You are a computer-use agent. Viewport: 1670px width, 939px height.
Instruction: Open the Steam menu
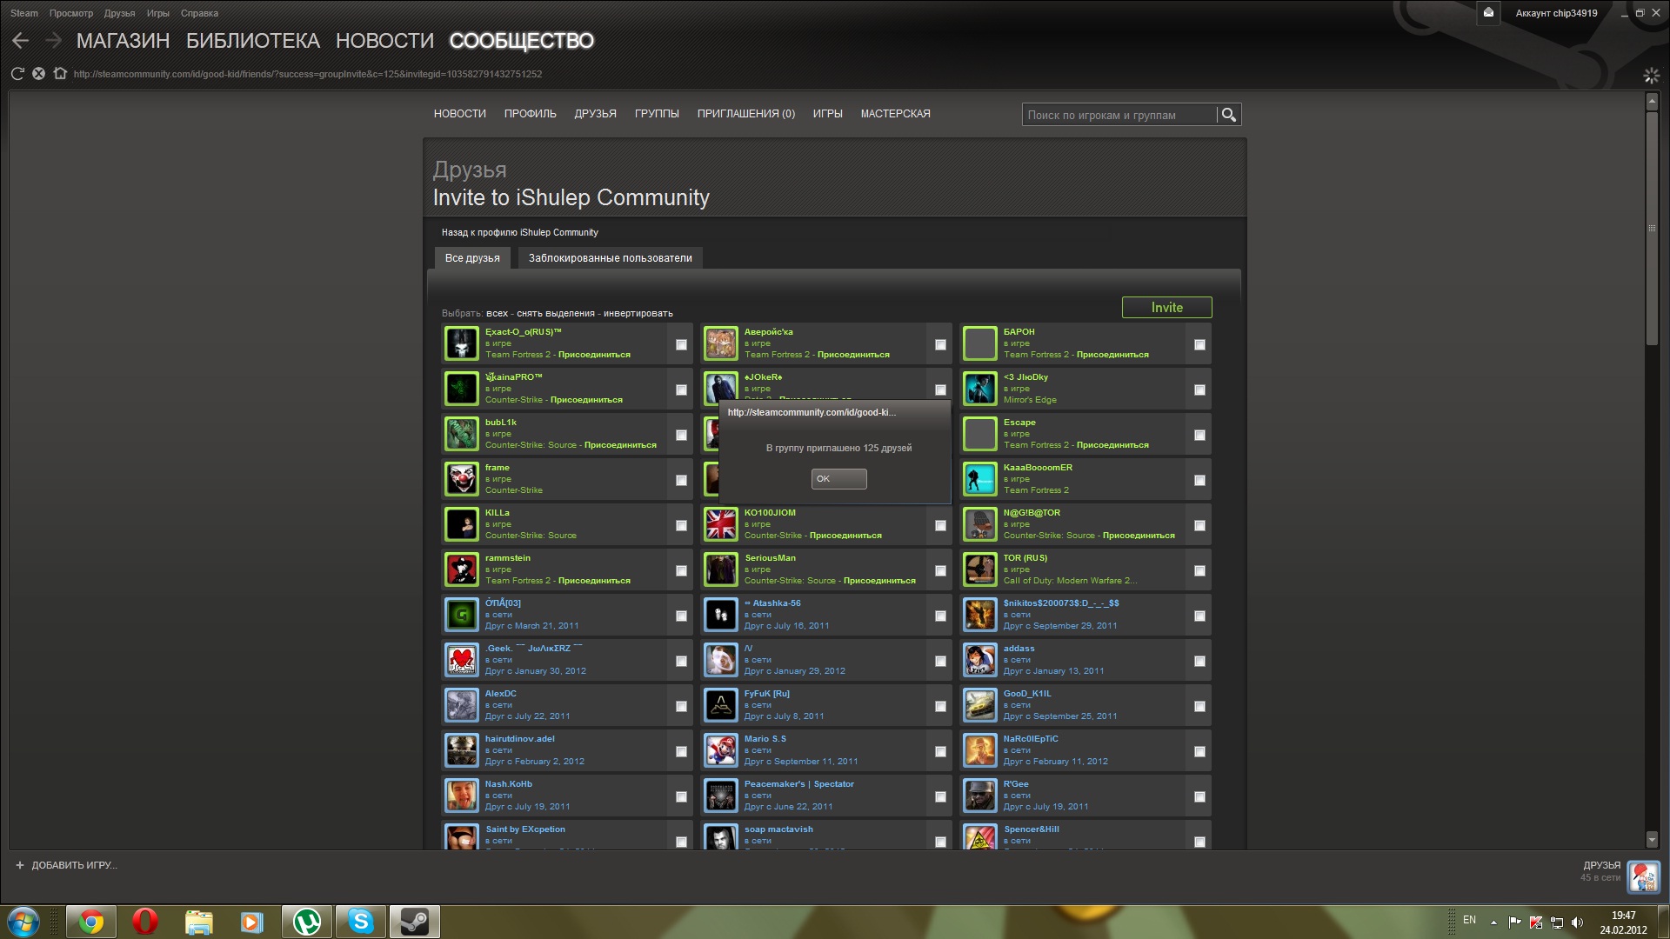[23, 13]
